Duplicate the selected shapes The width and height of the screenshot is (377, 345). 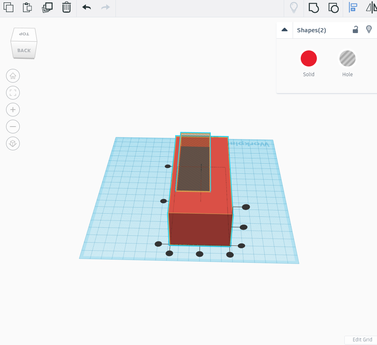pos(47,7)
